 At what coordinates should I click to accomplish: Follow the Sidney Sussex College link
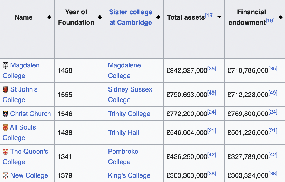tap(130, 95)
